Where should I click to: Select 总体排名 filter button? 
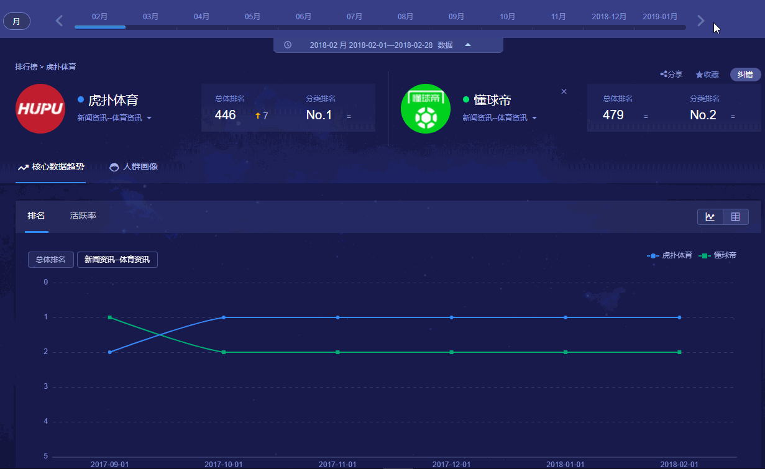[50, 260]
